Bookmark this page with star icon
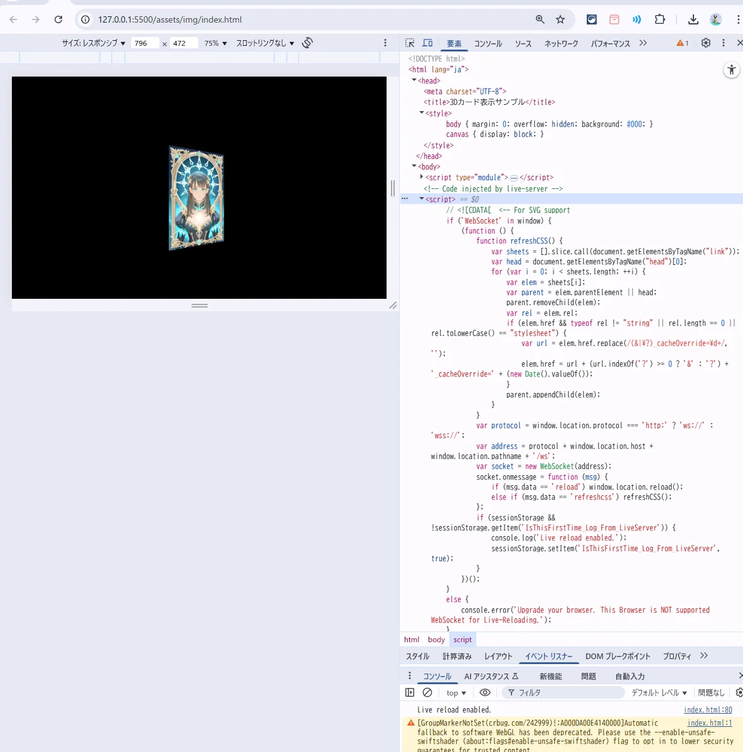This screenshot has width=743, height=752. pos(560,19)
